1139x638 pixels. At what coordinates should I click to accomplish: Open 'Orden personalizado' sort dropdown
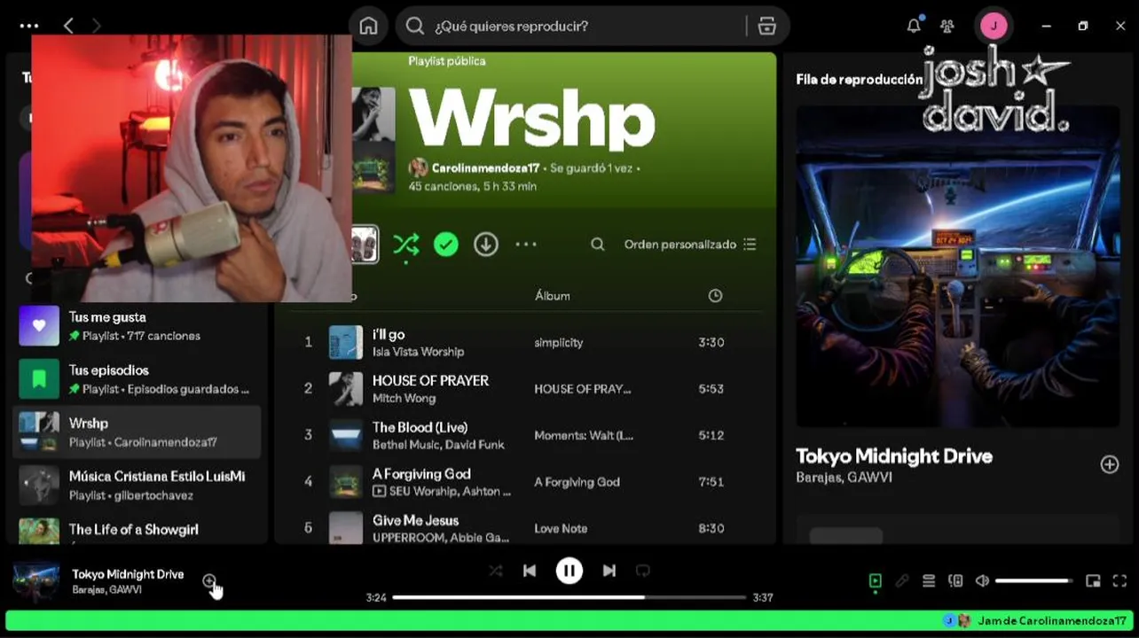pos(690,245)
